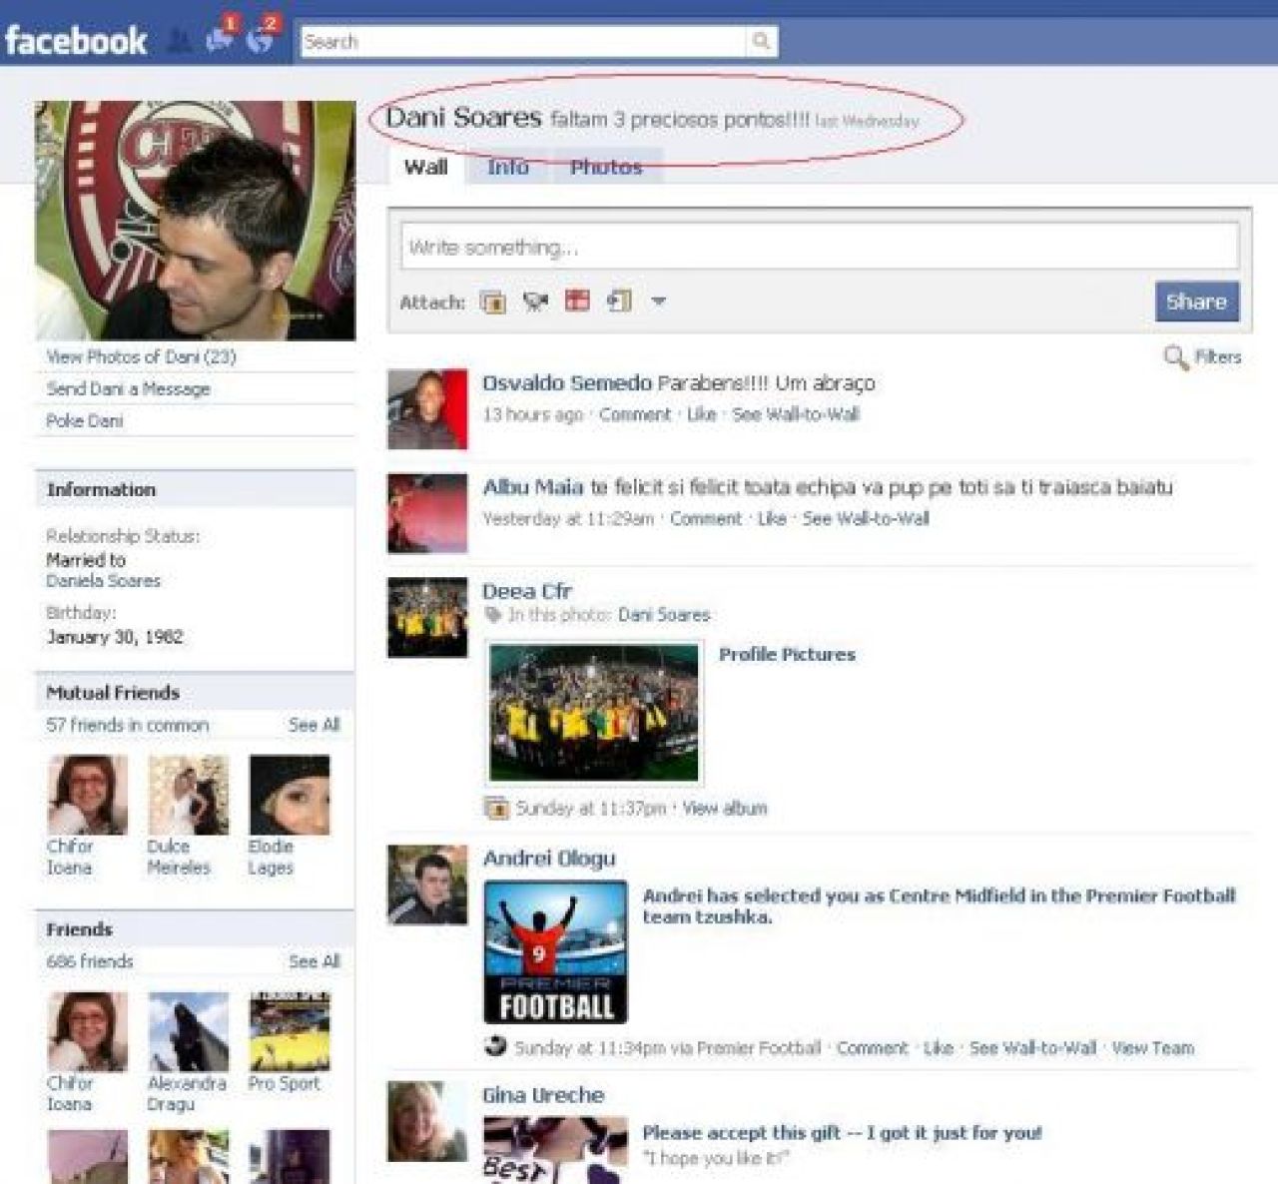Comment on Albu Maia's post
Viewport: 1278px width, 1184px height.
pyautogui.click(x=706, y=518)
